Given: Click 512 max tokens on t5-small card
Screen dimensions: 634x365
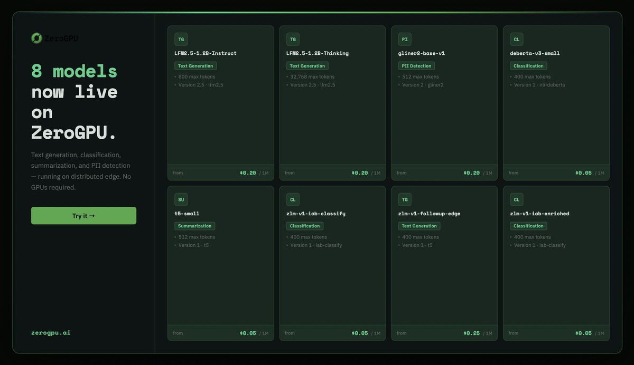Looking at the screenshot, I should (x=197, y=237).
